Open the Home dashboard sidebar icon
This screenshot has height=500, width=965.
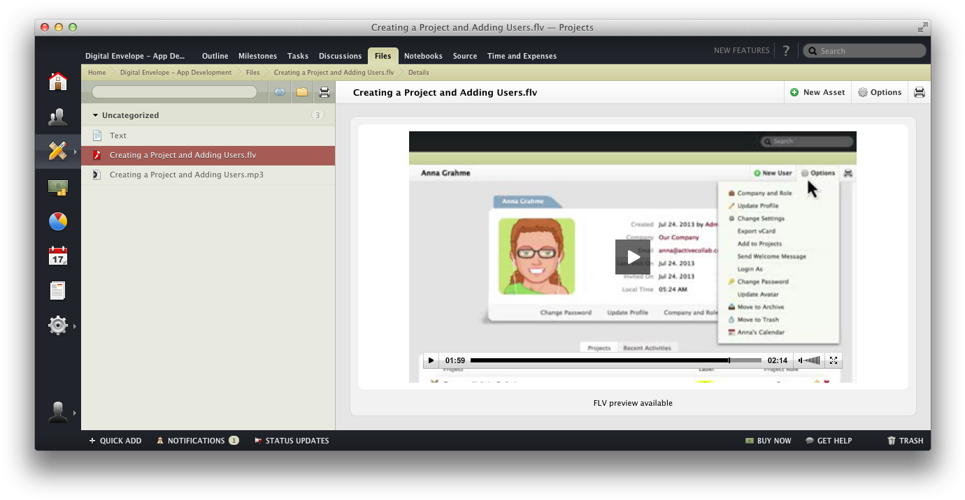pyautogui.click(x=58, y=81)
